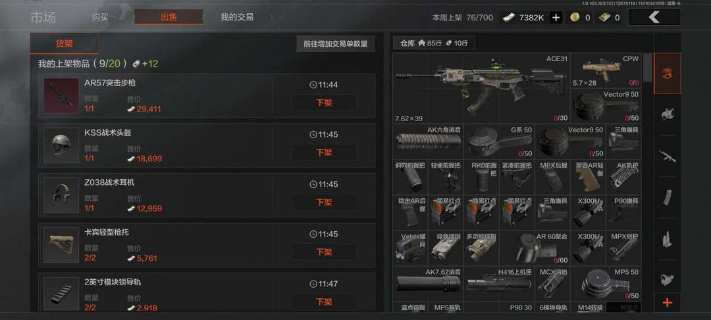711x320 pixels.
Task: Select the helmet category sidebar icon
Action: click(x=667, y=114)
